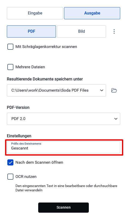
Task: Click the OCR nutzen label text
Action: click(26, 177)
